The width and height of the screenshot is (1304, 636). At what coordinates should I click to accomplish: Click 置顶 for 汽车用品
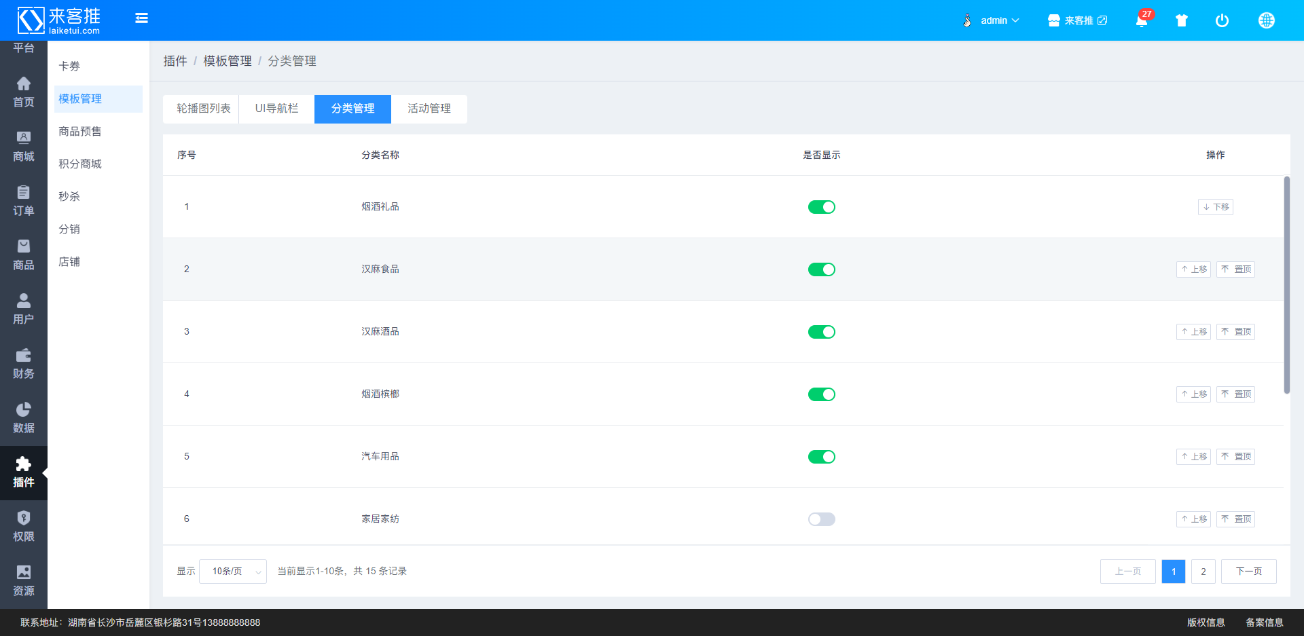coord(1235,457)
